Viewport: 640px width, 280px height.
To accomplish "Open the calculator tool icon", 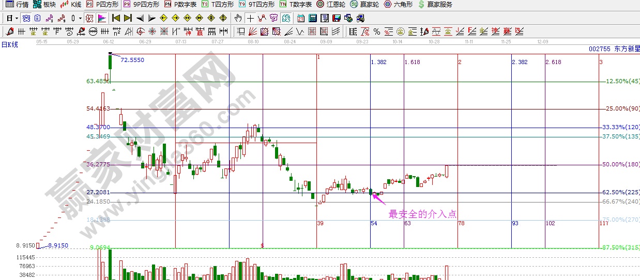I will tap(312, 18).
